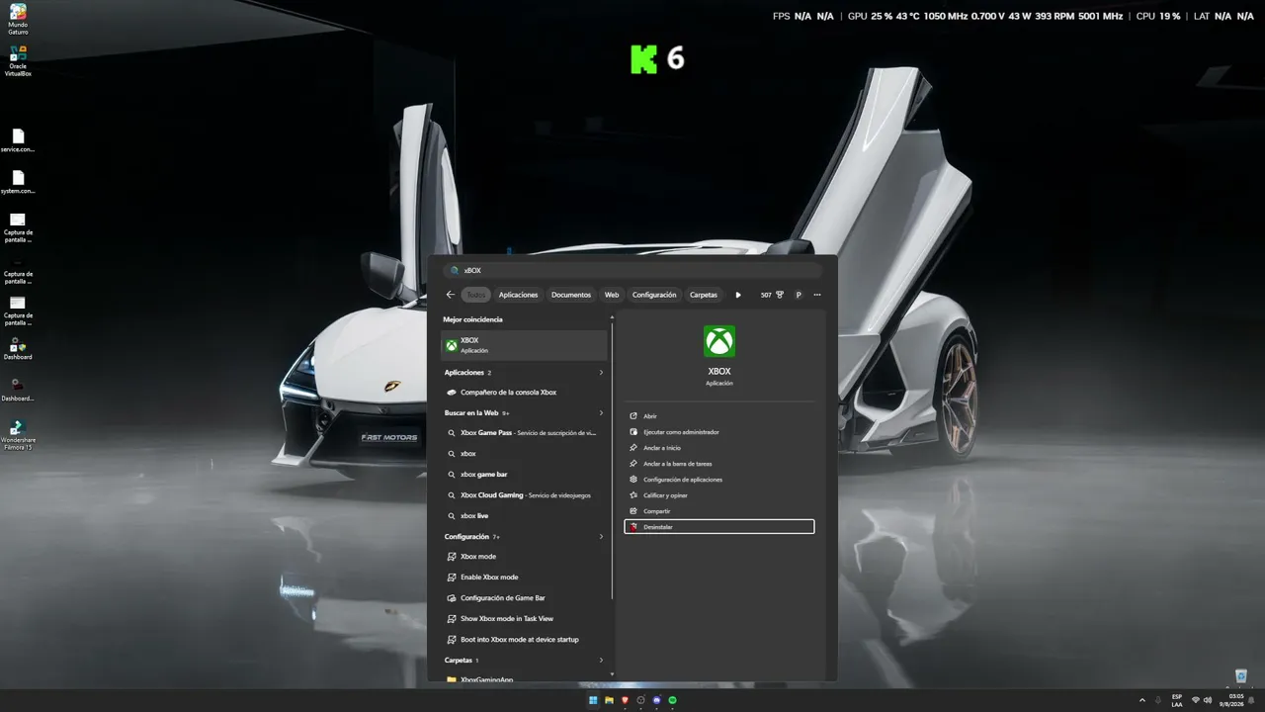Open Configuración de Game Bar setting

(x=524, y=598)
